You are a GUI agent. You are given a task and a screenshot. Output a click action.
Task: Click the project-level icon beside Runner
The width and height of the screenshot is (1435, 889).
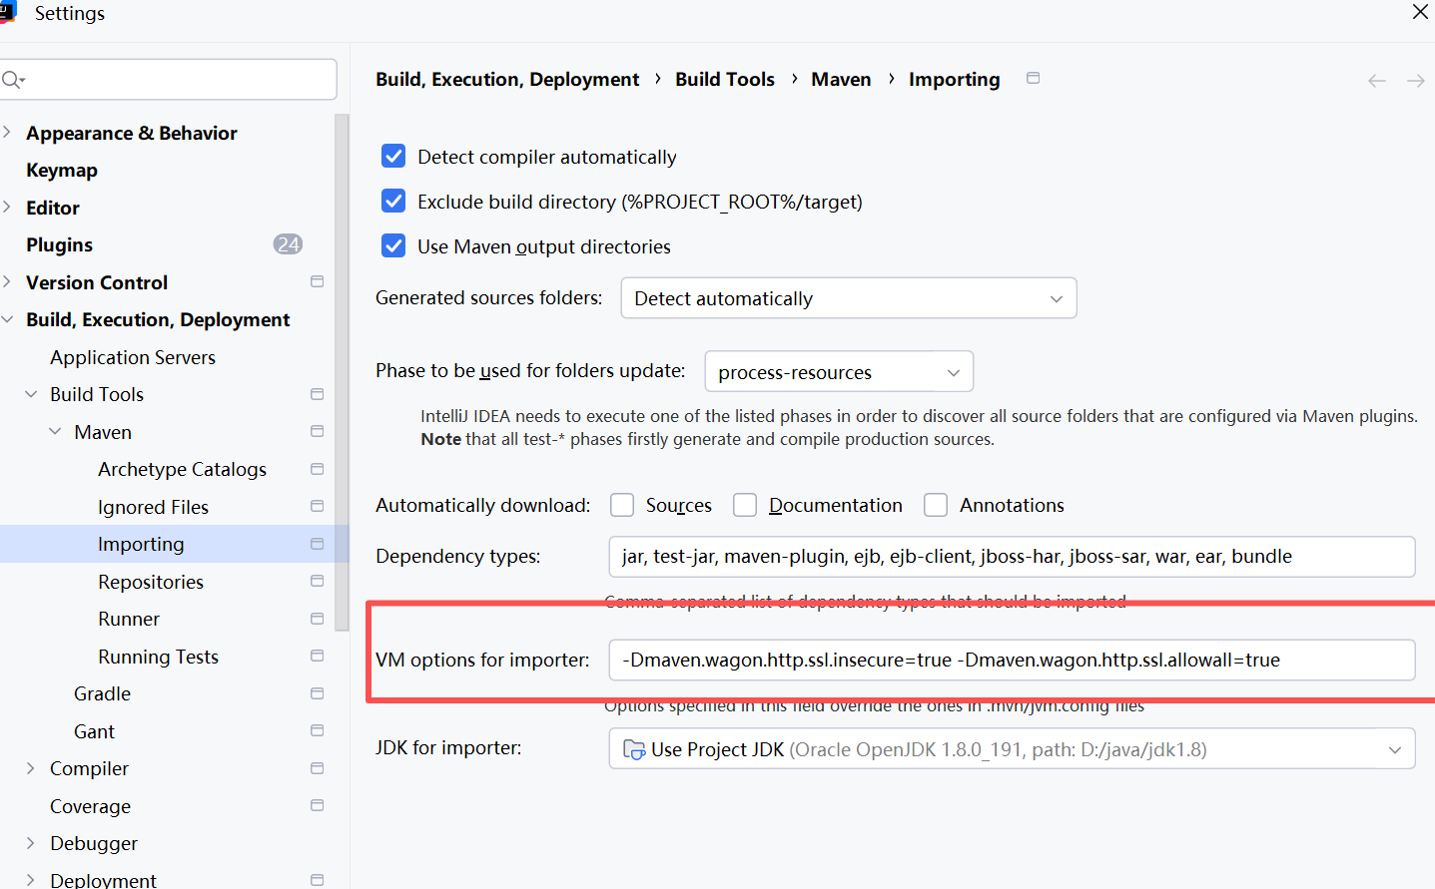click(x=318, y=619)
